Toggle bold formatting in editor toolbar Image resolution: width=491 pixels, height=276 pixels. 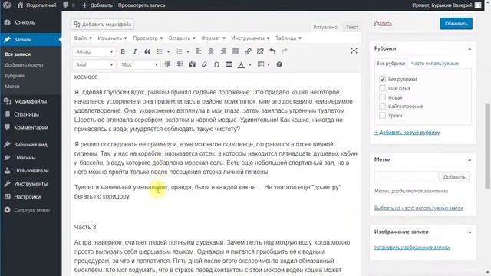123,51
